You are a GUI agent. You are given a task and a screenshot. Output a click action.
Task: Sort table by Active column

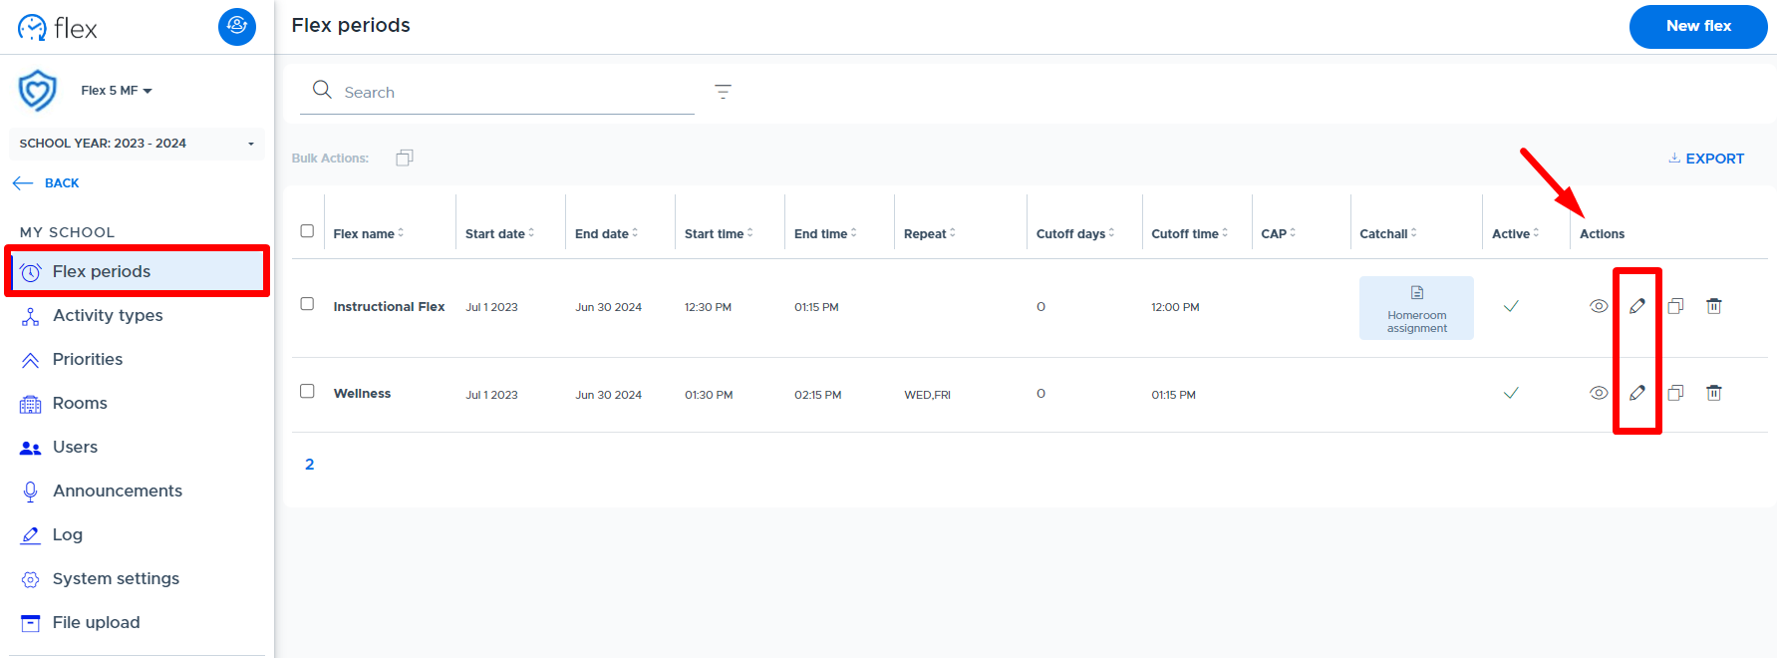tap(1515, 233)
